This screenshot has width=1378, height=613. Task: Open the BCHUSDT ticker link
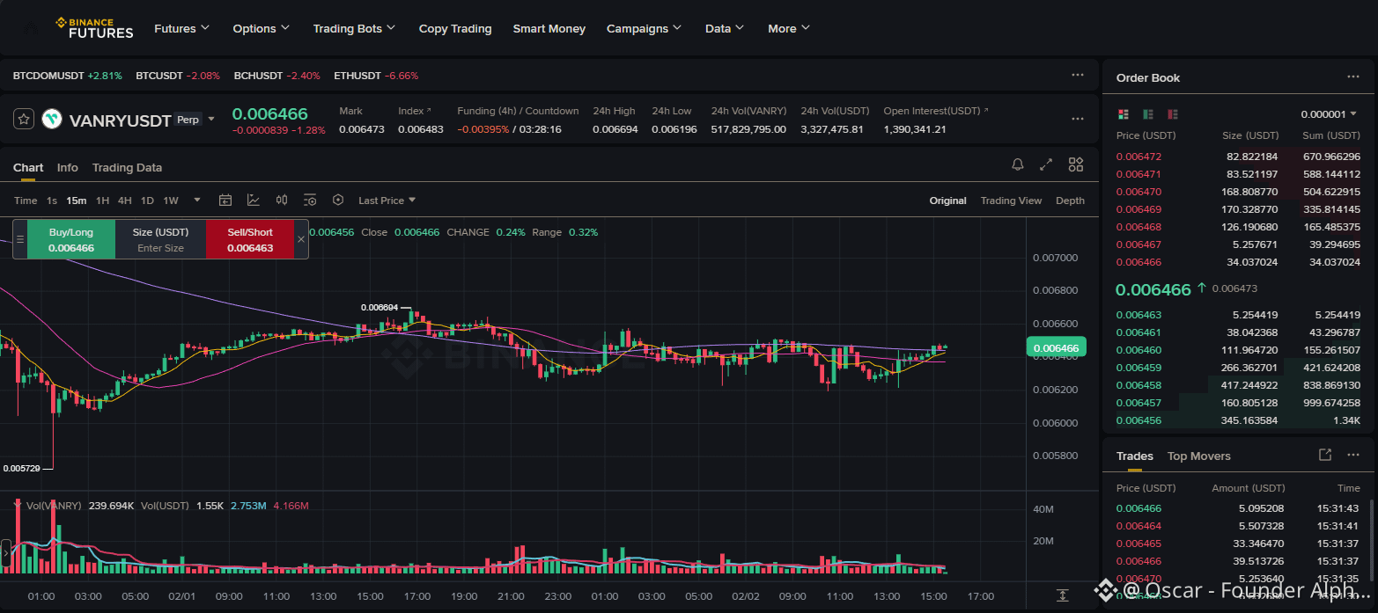click(276, 76)
